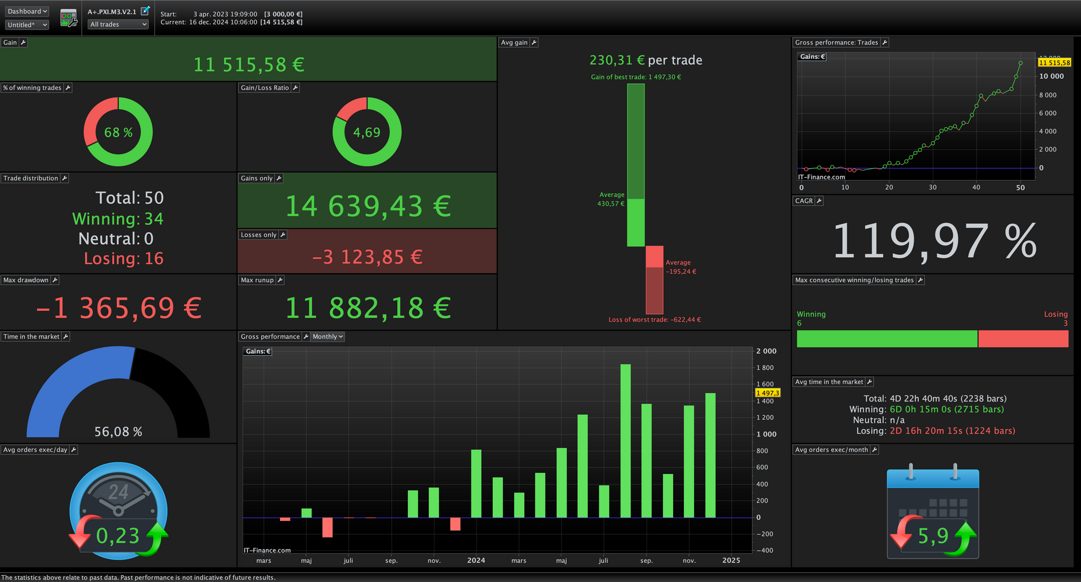This screenshot has height=582, width=1081.
Task: Open wrench settings for Time in the market
Action: (x=66, y=337)
